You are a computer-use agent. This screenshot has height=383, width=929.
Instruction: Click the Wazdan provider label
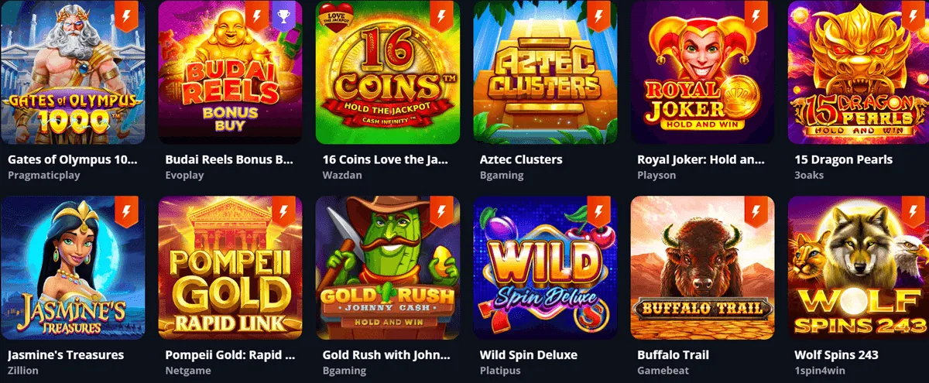(x=341, y=175)
